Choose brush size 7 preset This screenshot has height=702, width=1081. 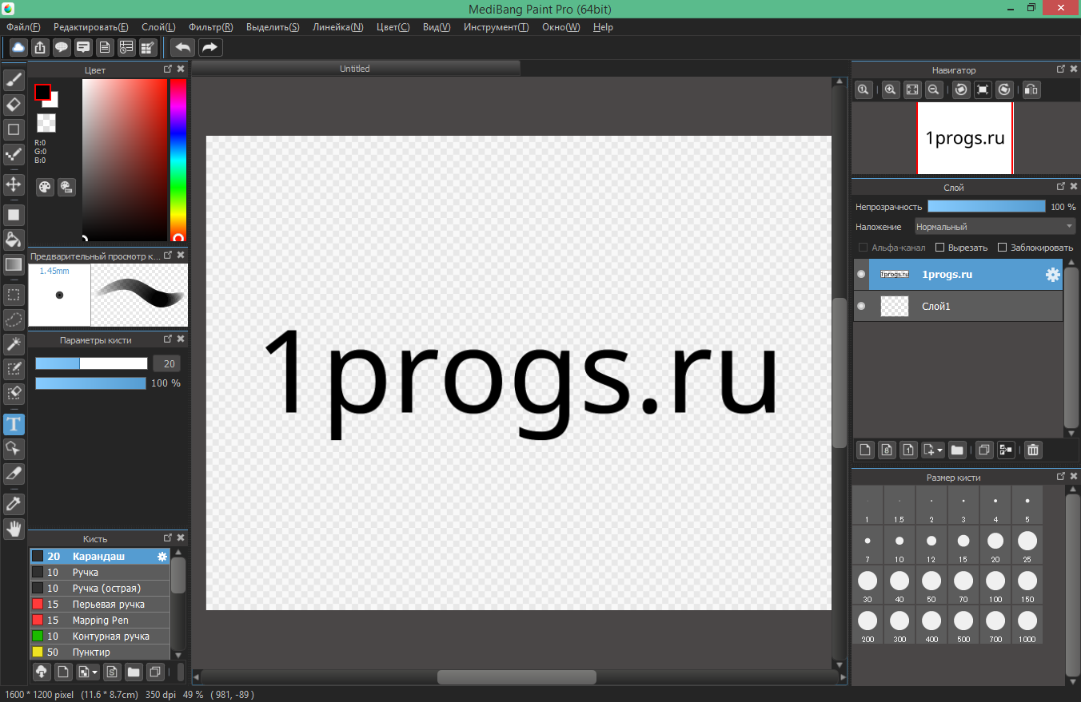(868, 546)
